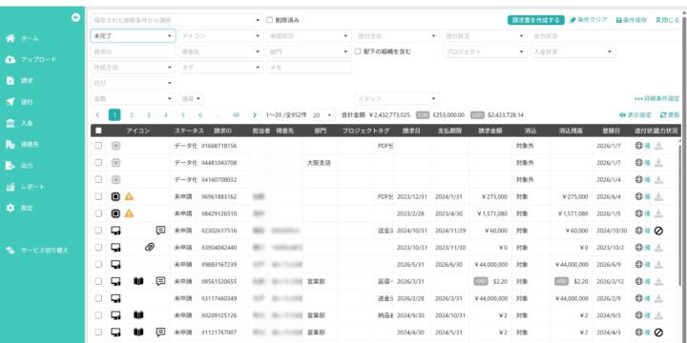Open the アップロード cloud icon in sidebar

coord(10,60)
